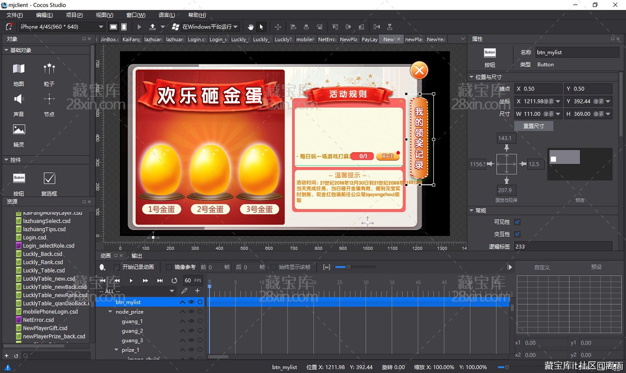Click the plus icon at bottom of resources panel
This screenshot has width=626, height=373.
pos(6,356)
